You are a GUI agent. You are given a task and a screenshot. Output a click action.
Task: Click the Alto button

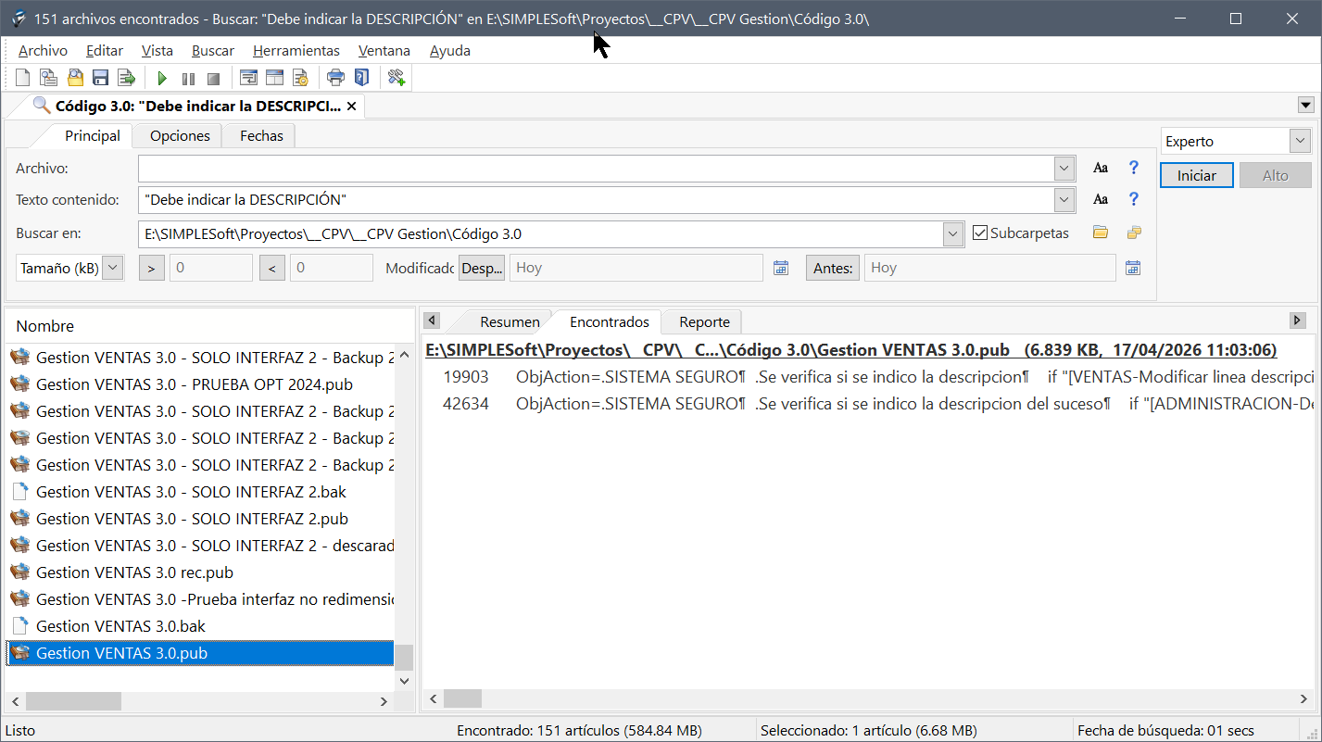tap(1276, 175)
